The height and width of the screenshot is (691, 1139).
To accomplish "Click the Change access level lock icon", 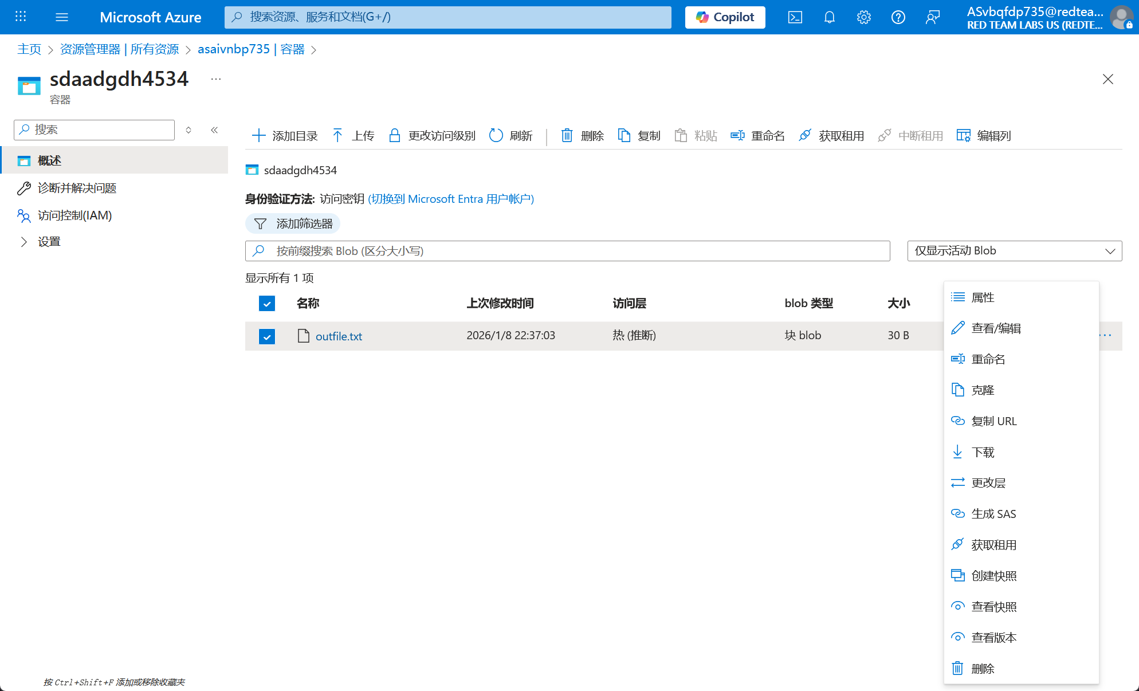I will click(394, 136).
